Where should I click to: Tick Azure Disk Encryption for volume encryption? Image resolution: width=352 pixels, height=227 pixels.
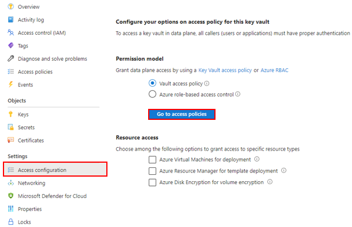[x=152, y=182]
